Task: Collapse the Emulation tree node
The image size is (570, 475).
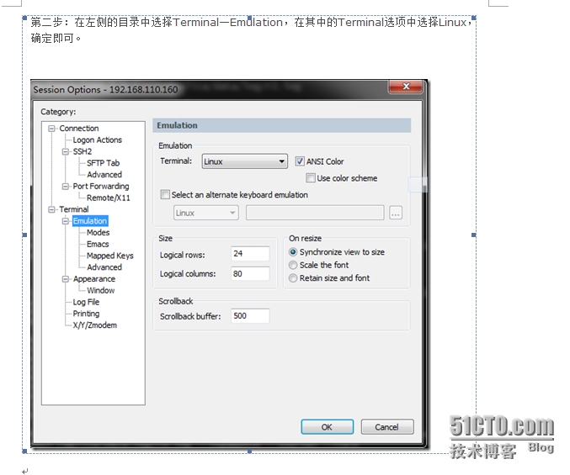Action: click(x=66, y=221)
